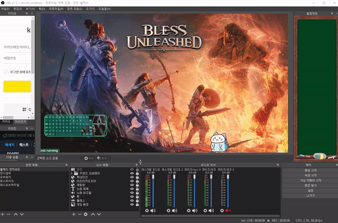Float the scene list dock via pop-out icon
Viewport: 338px width, 223px height.
pos(66,165)
